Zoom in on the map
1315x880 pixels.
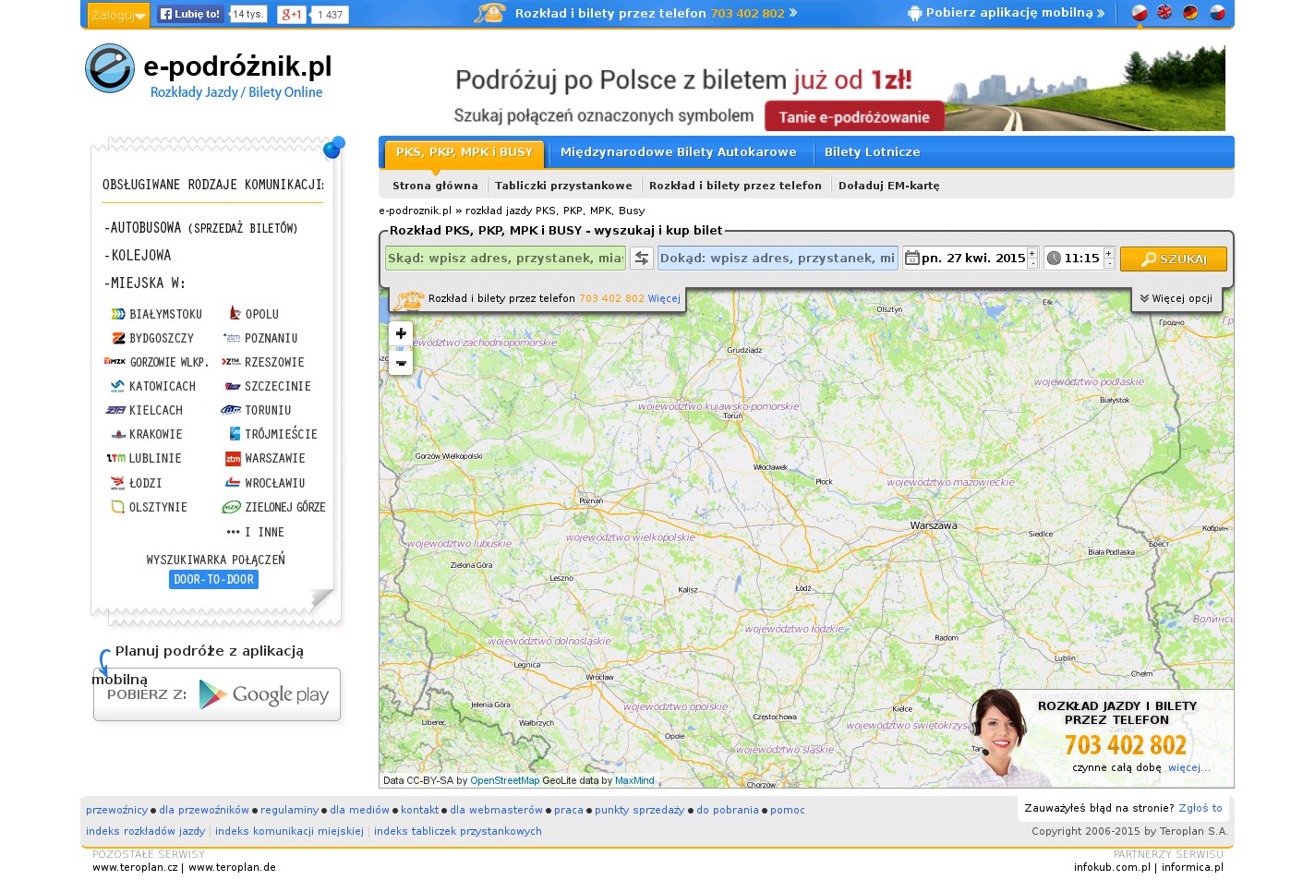click(401, 333)
